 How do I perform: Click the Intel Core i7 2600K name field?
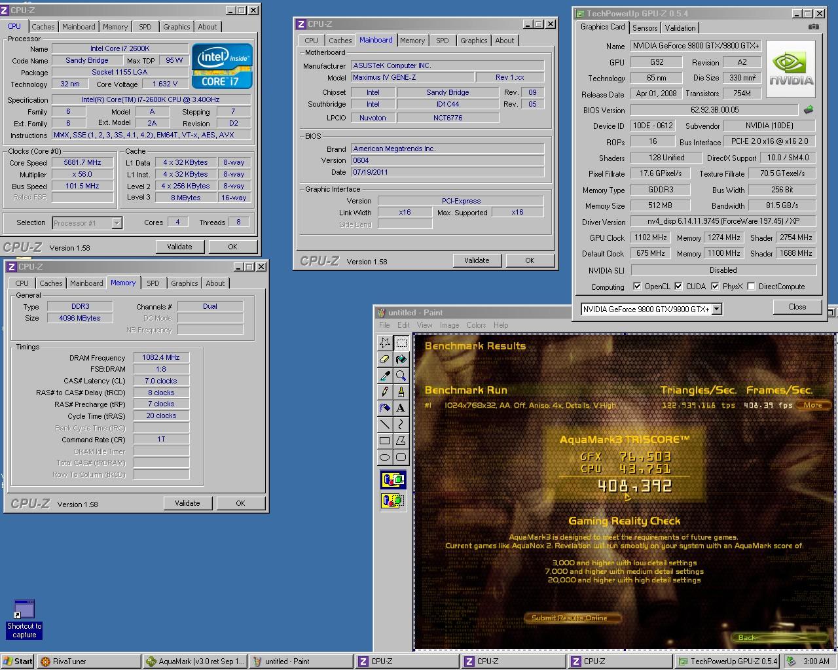(120, 48)
